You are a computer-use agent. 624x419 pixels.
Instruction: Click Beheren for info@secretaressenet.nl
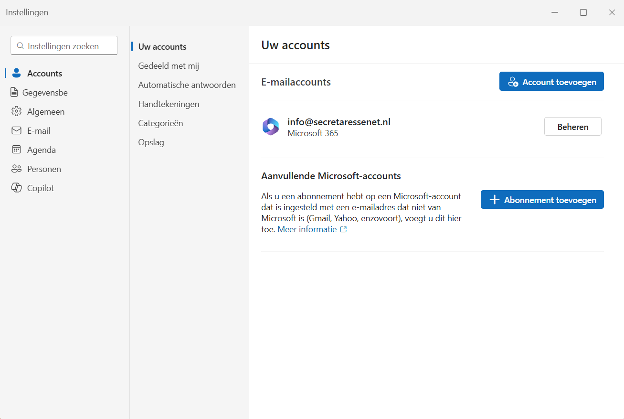point(573,127)
